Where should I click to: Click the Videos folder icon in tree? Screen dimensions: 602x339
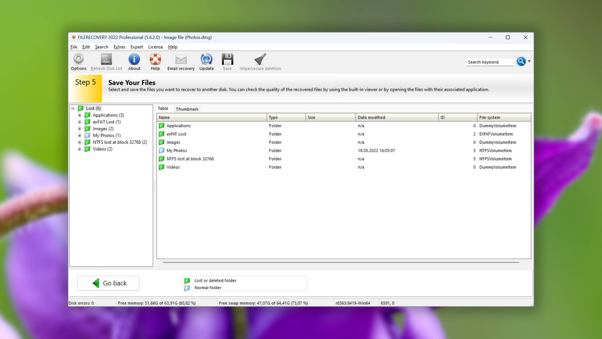tap(88, 149)
